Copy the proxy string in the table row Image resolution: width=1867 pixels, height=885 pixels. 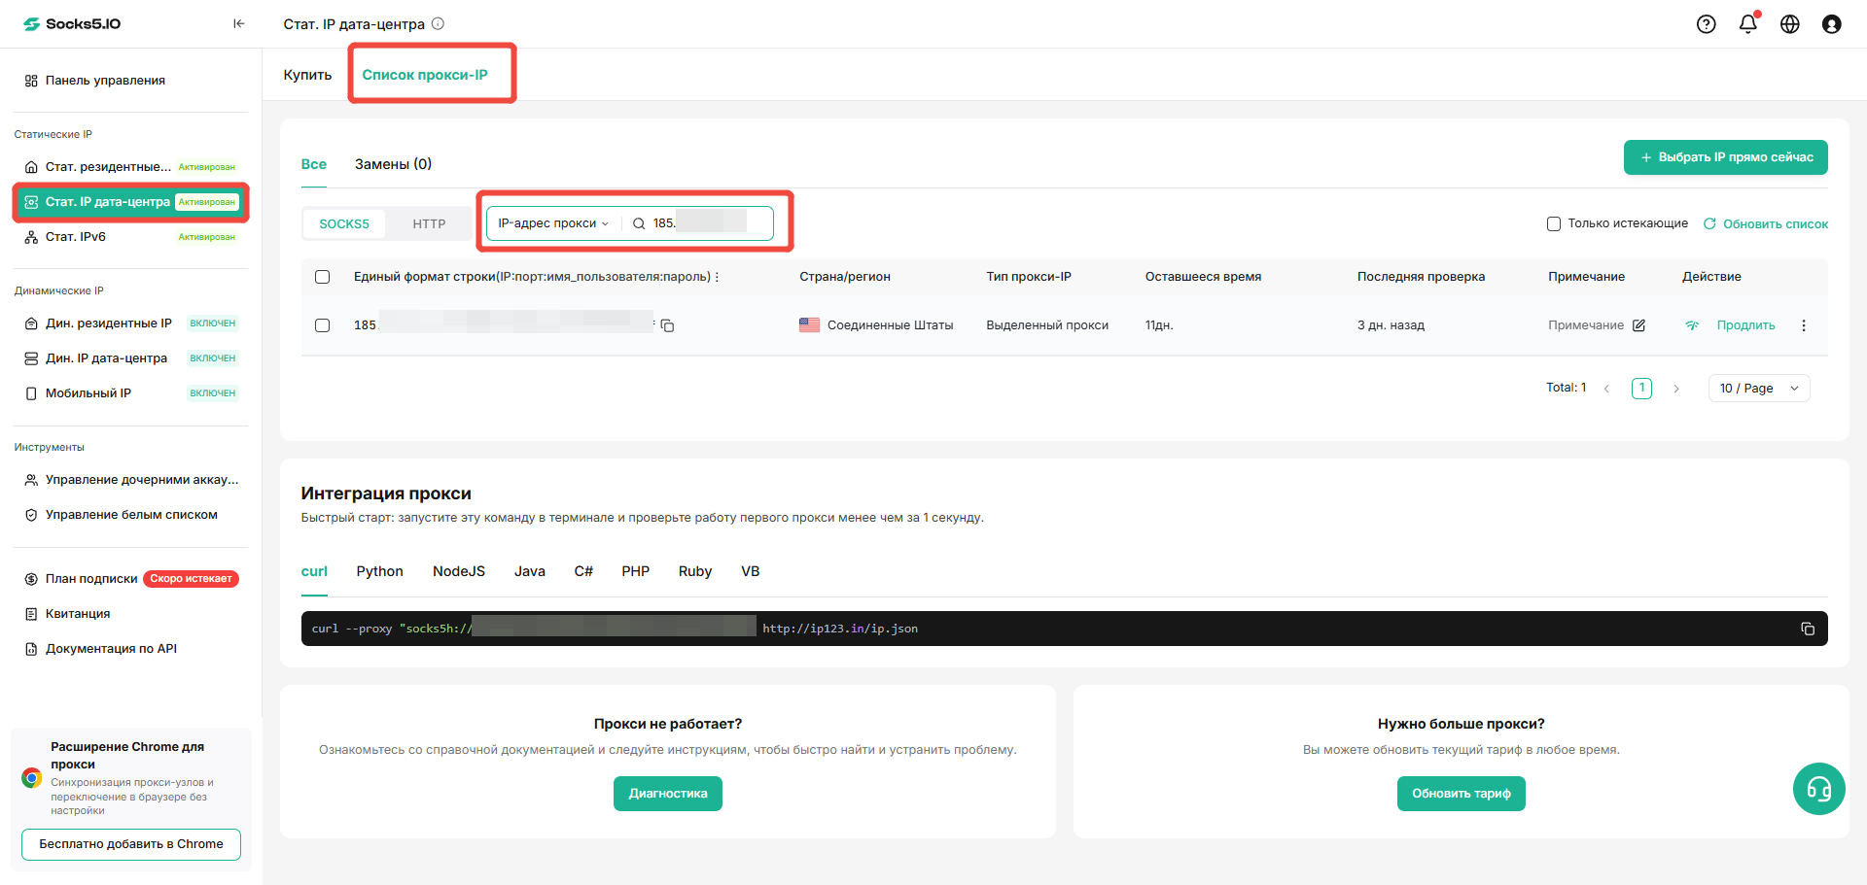click(x=668, y=325)
